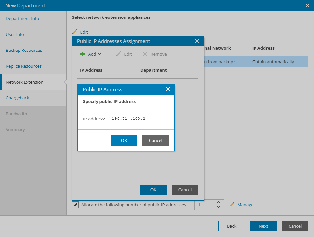Expand the Add dropdown arrow

click(x=99, y=54)
